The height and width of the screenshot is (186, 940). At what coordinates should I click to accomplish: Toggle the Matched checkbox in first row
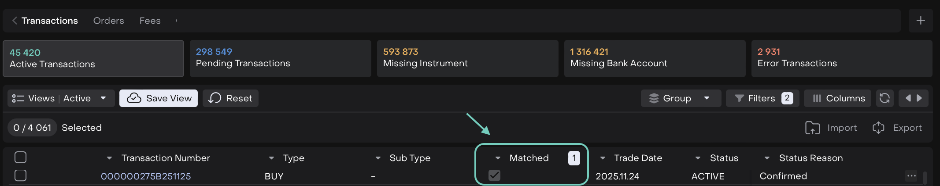coord(494,175)
